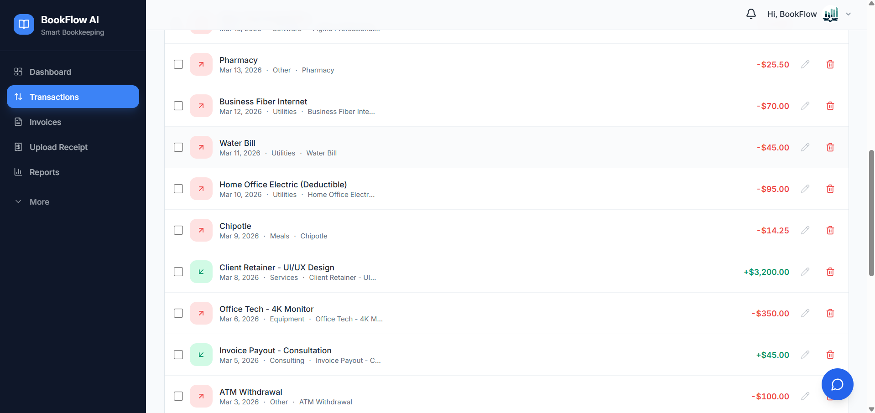Expand the More sidebar section
Screen dimensions: 875x413
[73, 202]
